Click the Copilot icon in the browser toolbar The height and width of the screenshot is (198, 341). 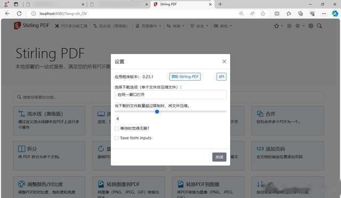(335, 14)
